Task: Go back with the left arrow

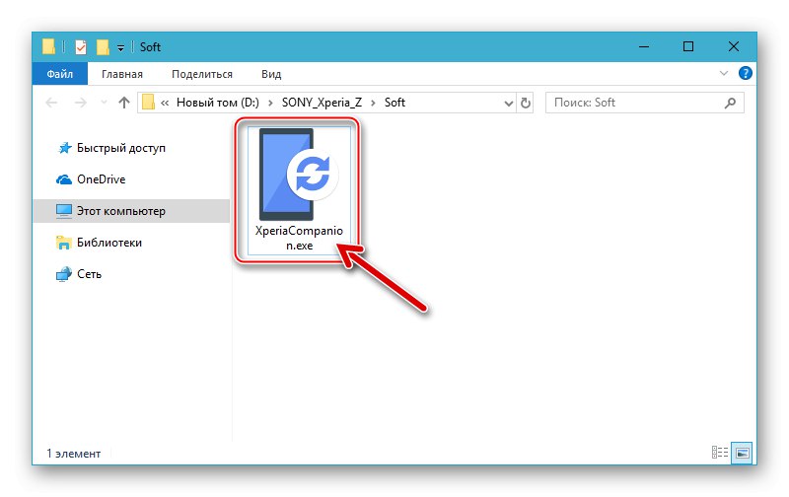Action: tap(51, 103)
